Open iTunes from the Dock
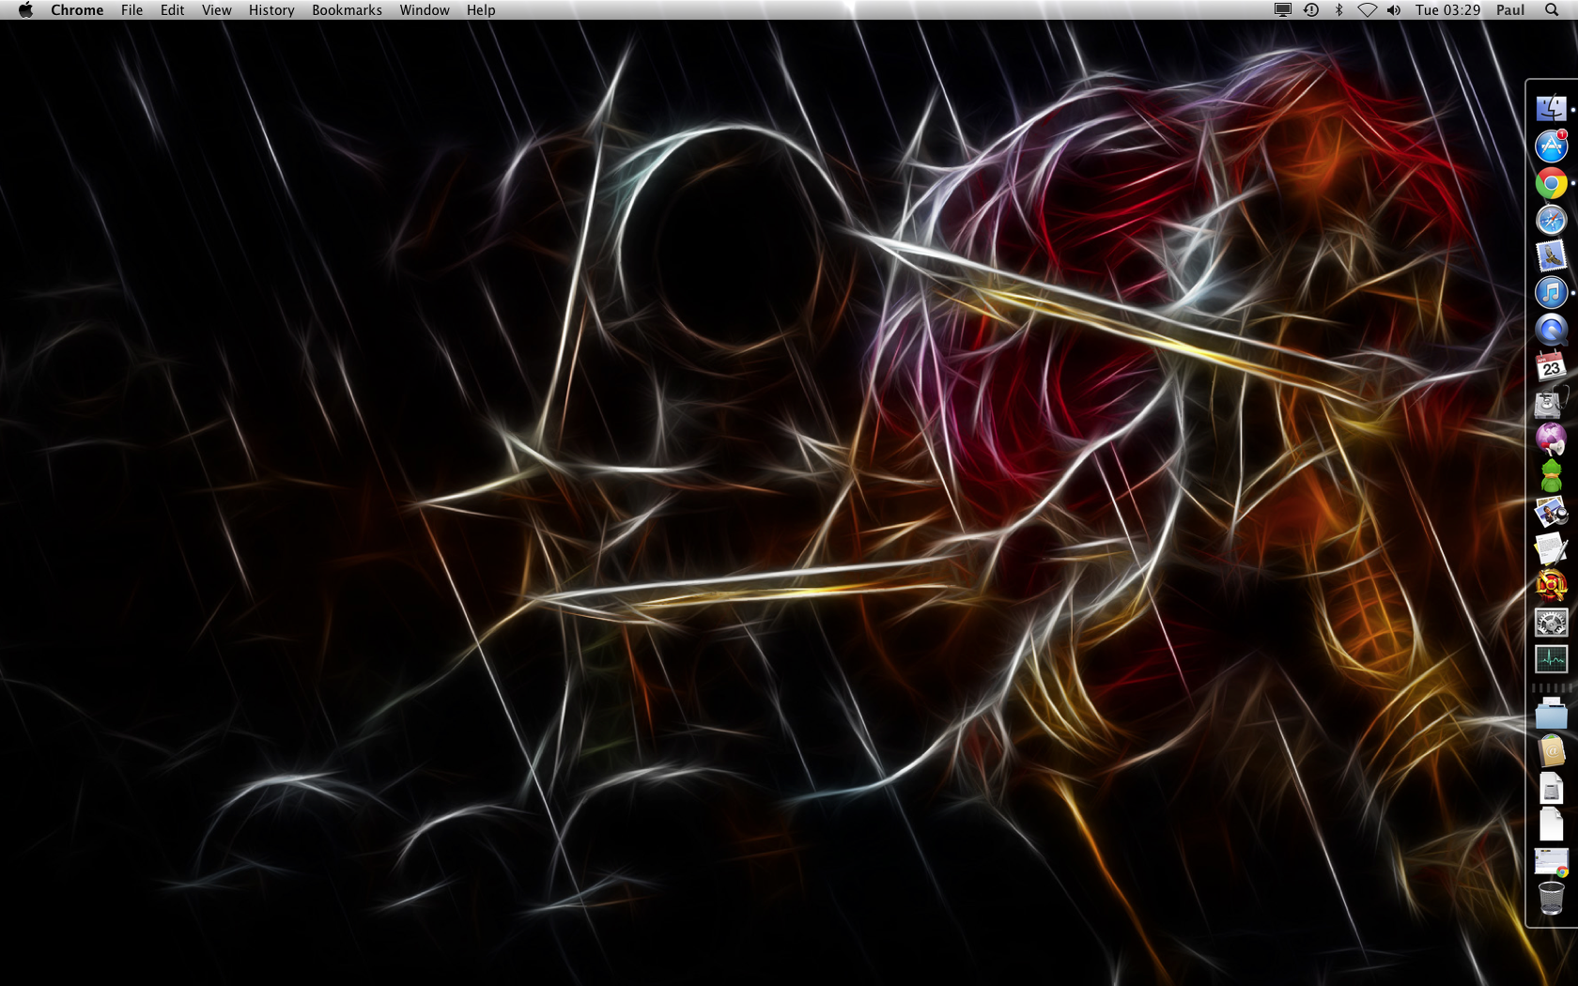 coord(1551,293)
